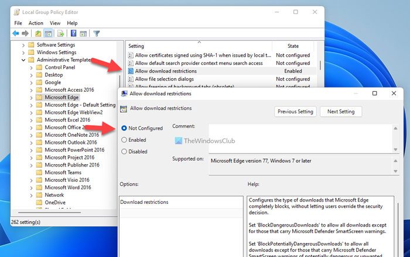Sort by the Setting column header
This screenshot has width=410, height=257.
(199, 46)
